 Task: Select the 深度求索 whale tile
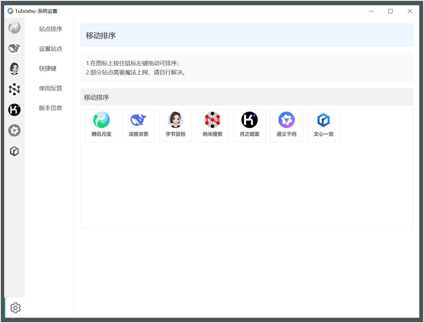(138, 126)
